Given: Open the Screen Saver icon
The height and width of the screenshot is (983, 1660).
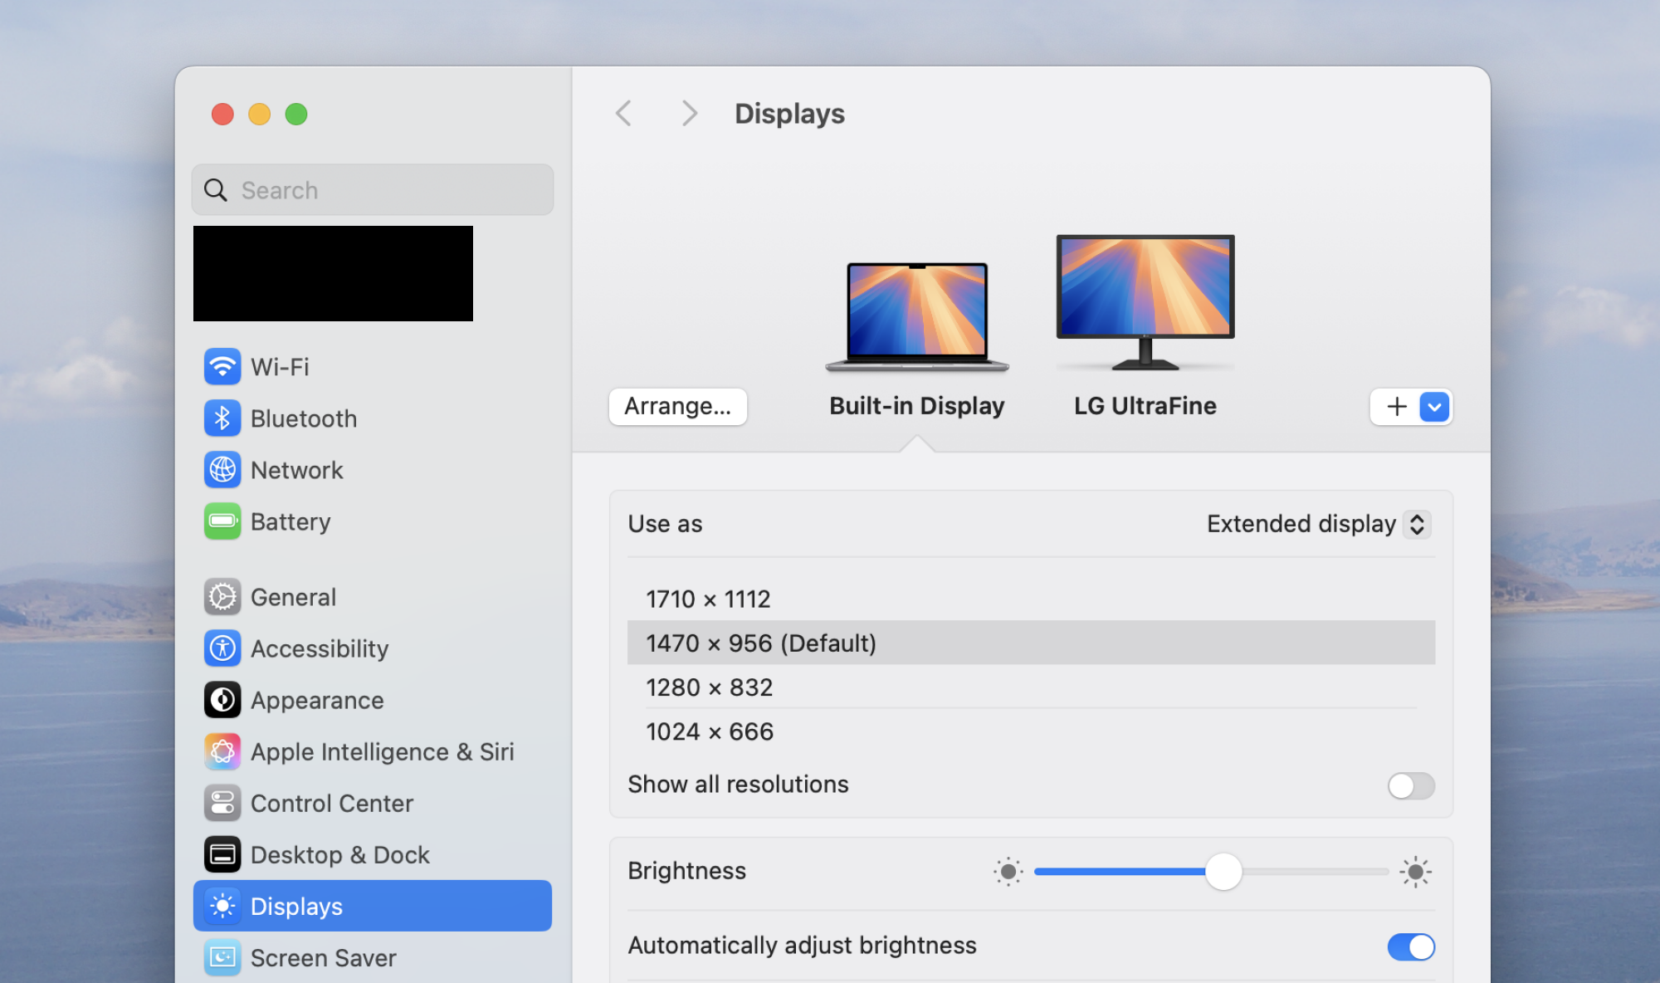Looking at the screenshot, I should pos(222,957).
